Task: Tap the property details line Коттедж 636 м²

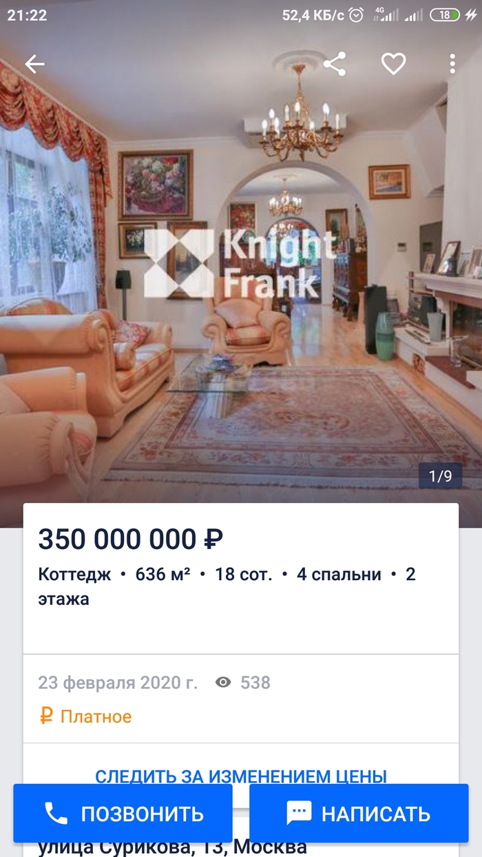Action: tap(227, 586)
